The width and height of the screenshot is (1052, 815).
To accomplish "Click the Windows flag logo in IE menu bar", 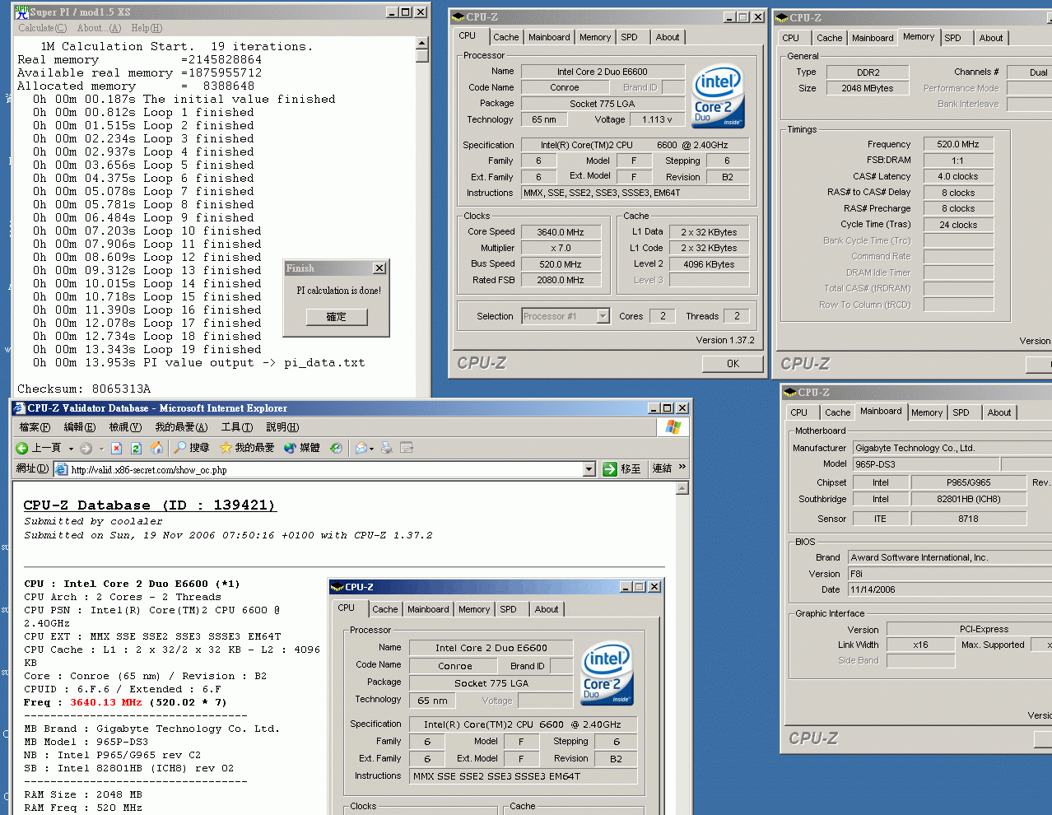I will click(673, 426).
